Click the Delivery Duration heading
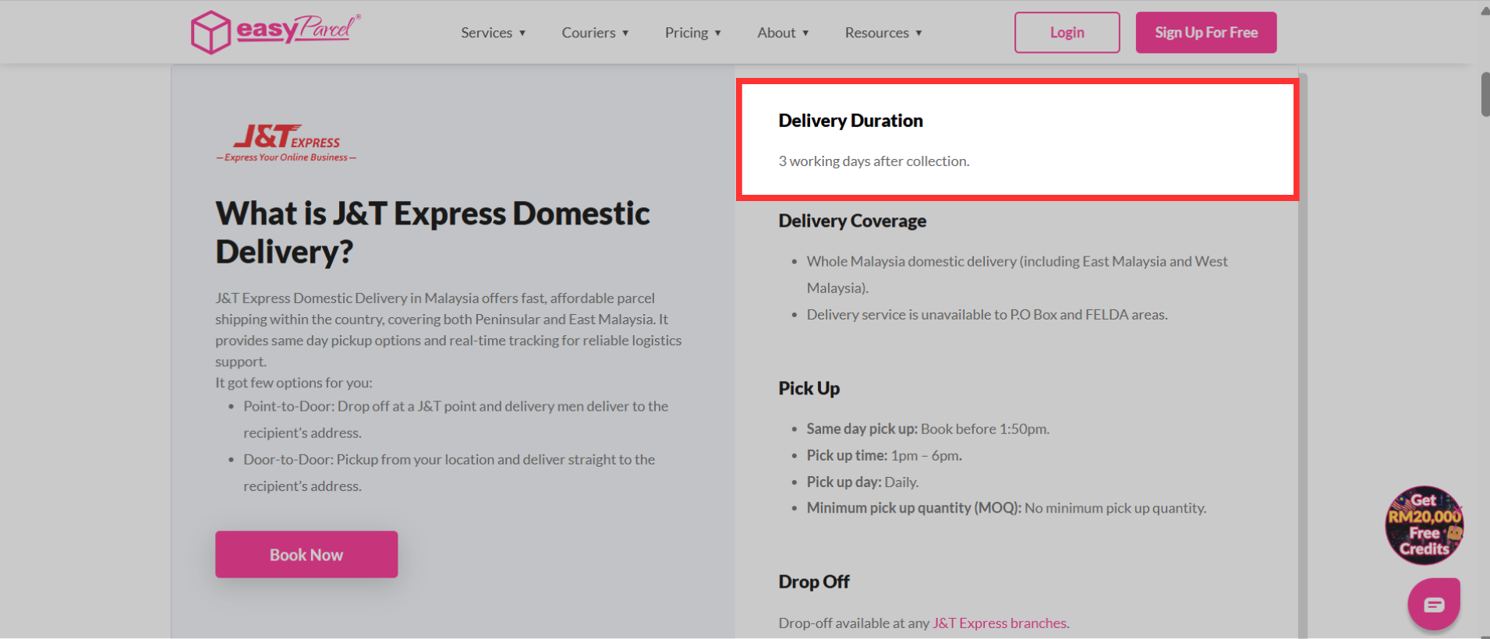Image resolution: width=1490 pixels, height=639 pixels. [x=851, y=121]
